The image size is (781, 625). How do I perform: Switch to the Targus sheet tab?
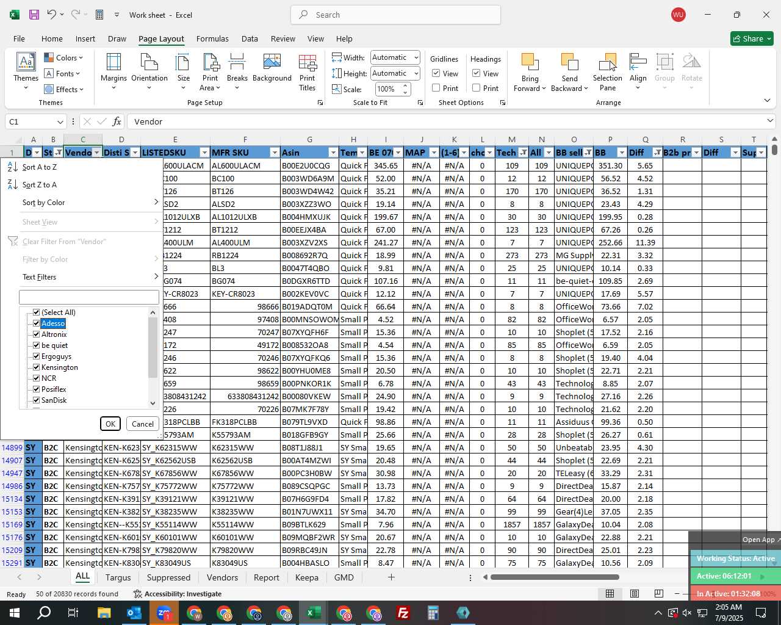click(118, 577)
